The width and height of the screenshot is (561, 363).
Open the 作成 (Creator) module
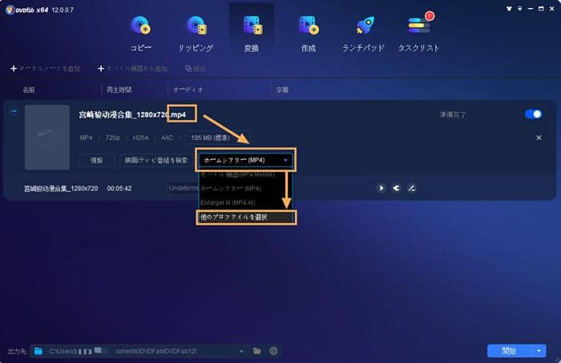tap(308, 34)
